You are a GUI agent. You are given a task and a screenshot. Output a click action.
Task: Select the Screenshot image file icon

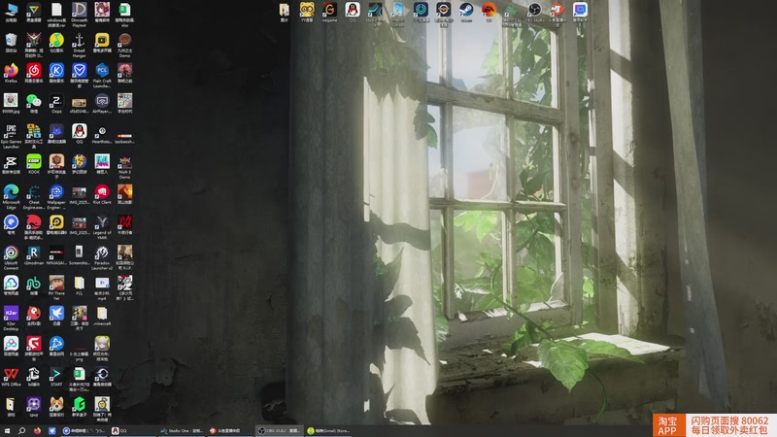click(80, 254)
